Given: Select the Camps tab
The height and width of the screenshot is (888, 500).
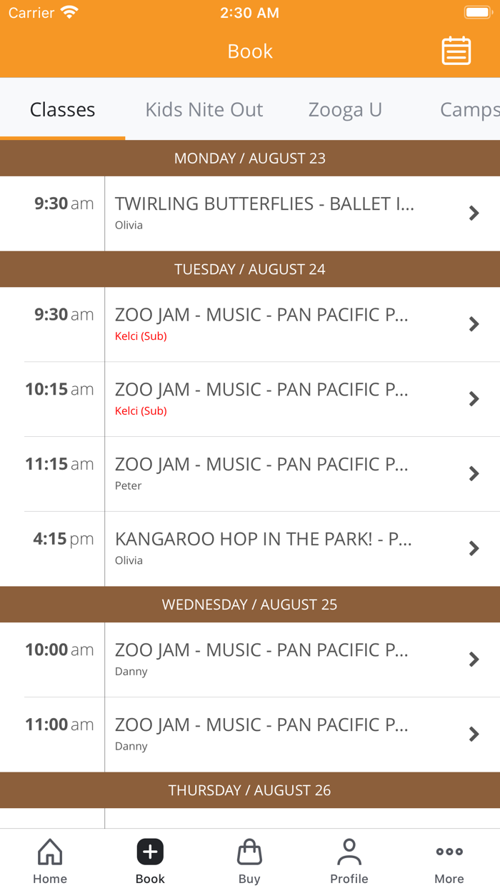Looking at the screenshot, I should coord(468,109).
